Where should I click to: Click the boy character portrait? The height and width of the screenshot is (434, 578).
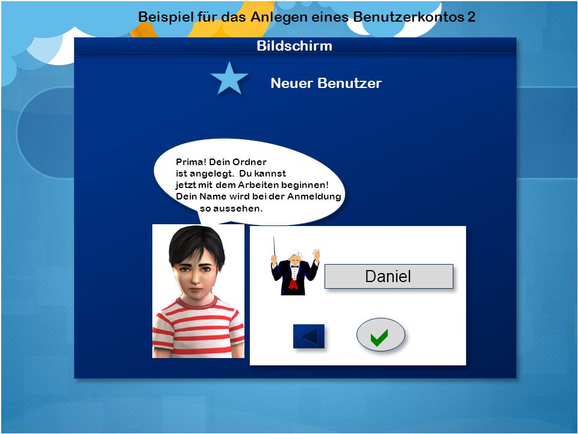[x=198, y=291]
